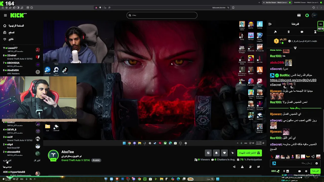Open the hourglass icon in chat header
Viewport: 324px width, 182px height.
[315, 32]
